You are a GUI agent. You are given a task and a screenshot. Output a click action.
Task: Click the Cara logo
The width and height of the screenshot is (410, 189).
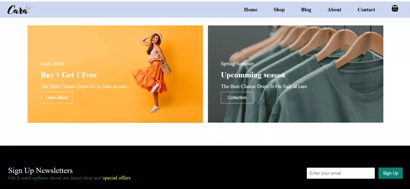[19, 9]
